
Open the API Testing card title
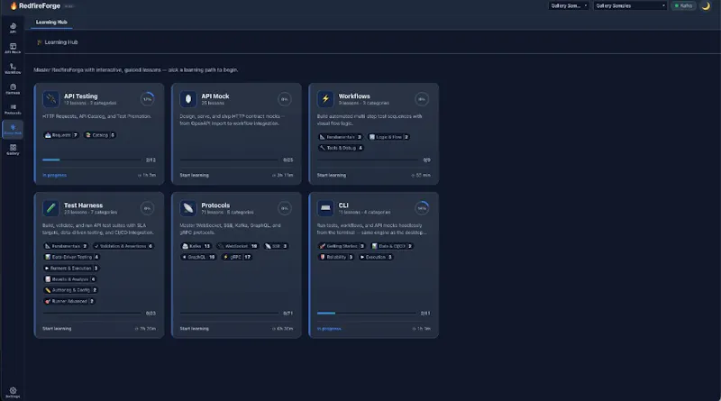coord(80,96)
